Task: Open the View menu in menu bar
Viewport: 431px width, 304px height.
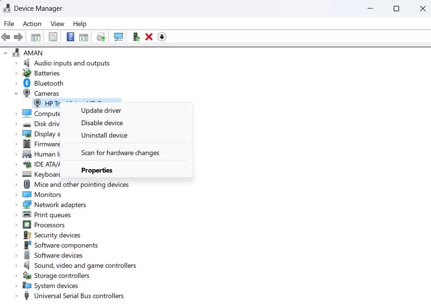Action: (57, 24)
